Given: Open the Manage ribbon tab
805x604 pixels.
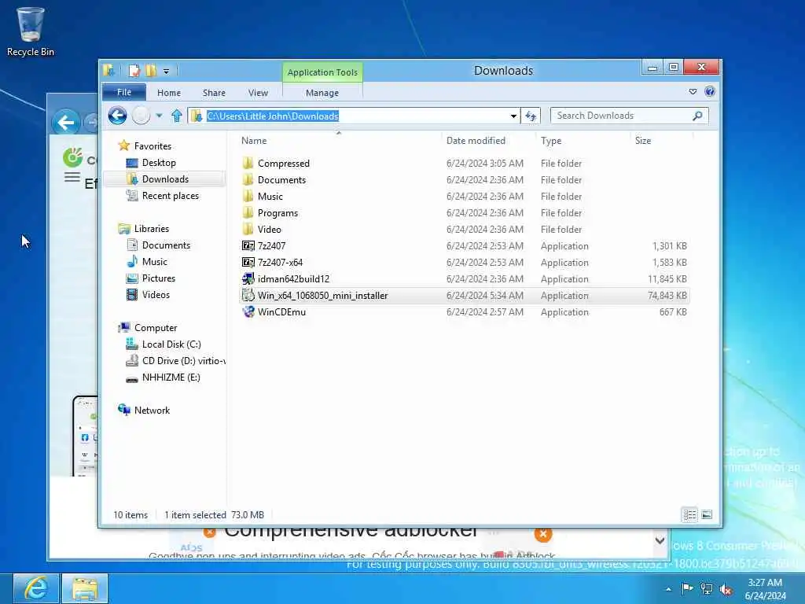Looking at the screenshot, I should 322,93.
